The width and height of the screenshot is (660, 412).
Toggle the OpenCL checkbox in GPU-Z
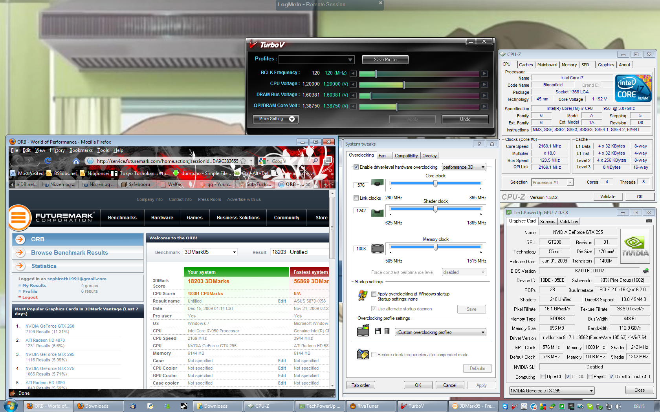click(x=543, y=377)
